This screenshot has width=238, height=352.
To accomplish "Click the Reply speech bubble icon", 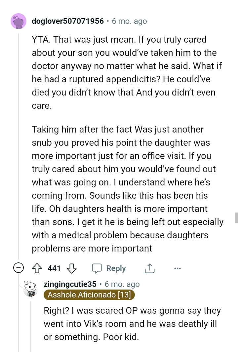I will pyautogui.click(x=97, y=268).
